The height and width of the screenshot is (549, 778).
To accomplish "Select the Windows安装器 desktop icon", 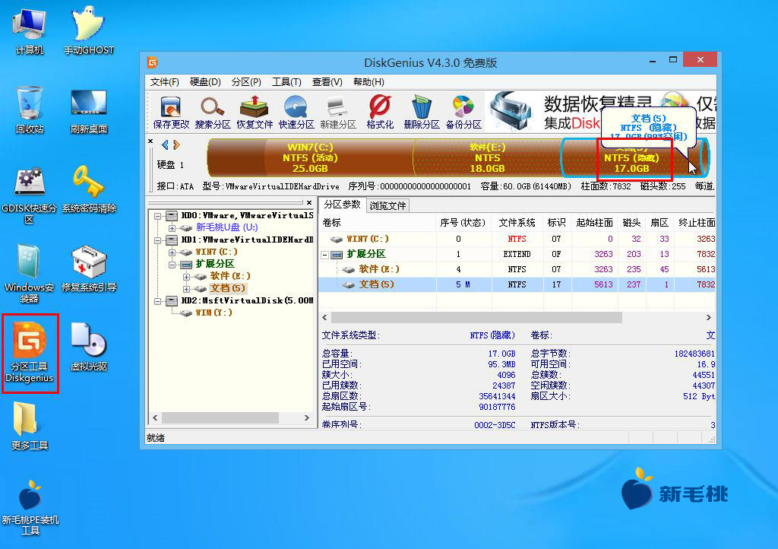I will click(30, 274).
